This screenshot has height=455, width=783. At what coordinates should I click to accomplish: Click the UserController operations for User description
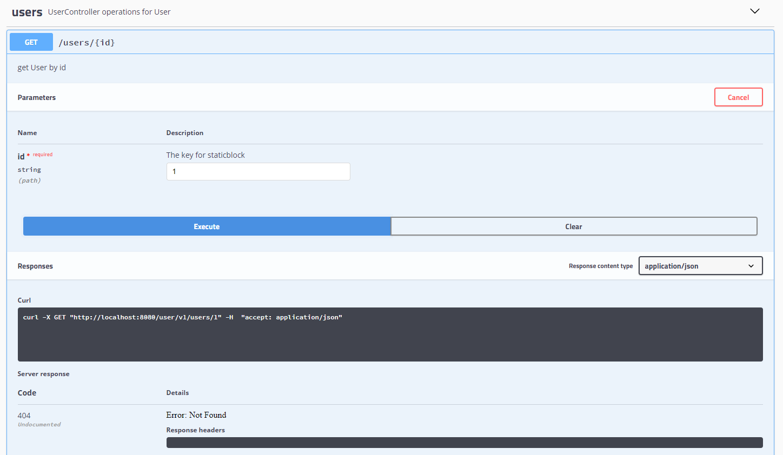109,11
